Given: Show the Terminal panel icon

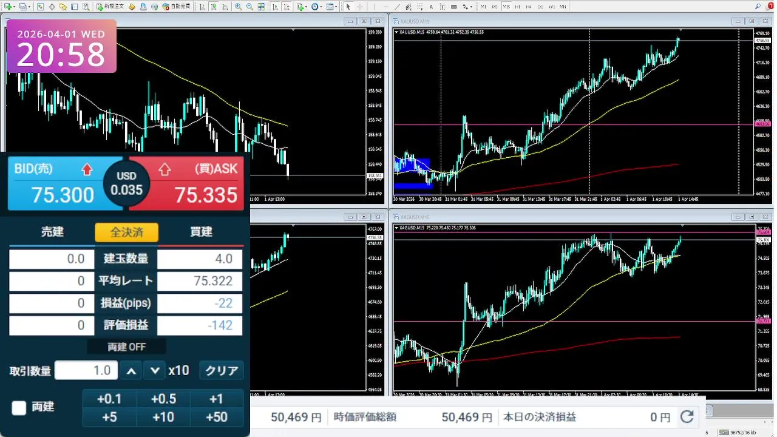Looking at the screenshot, I should 74,6.
